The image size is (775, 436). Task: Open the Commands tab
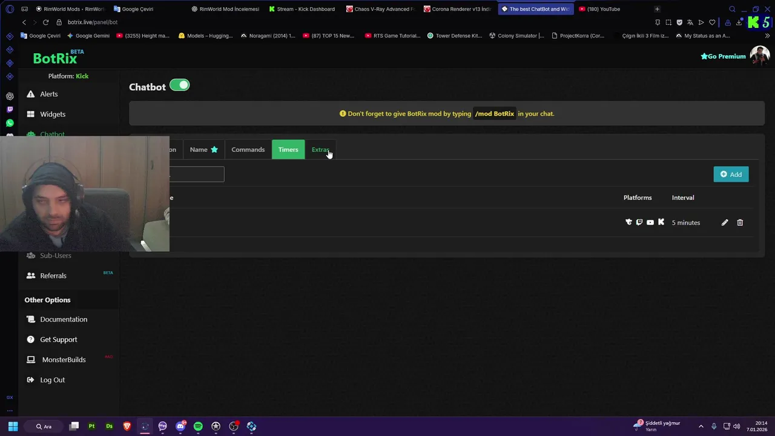(248, 150)
